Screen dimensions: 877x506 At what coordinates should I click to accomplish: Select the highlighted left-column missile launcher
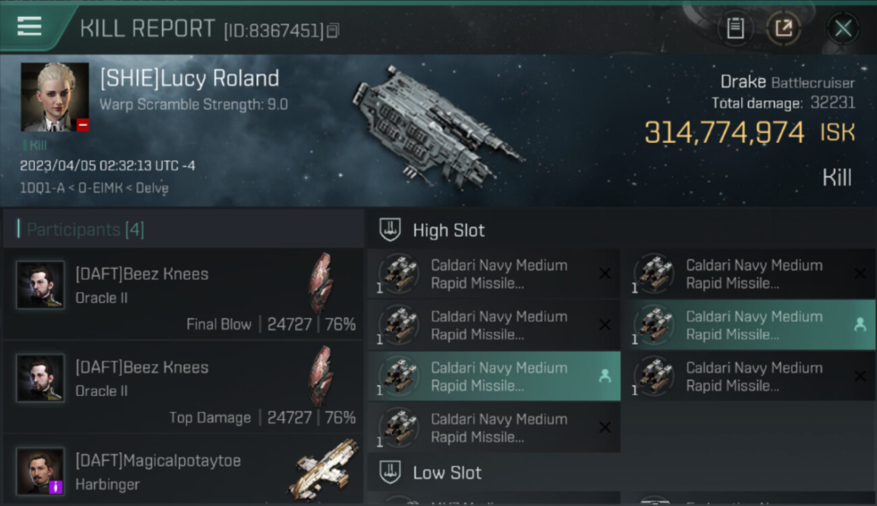493,376
